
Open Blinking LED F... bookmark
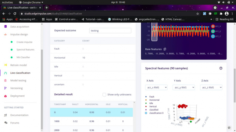[x=120, y=19]
